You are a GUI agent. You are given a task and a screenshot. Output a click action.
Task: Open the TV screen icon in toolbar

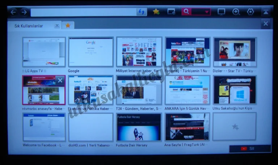[x=221, y=12]
